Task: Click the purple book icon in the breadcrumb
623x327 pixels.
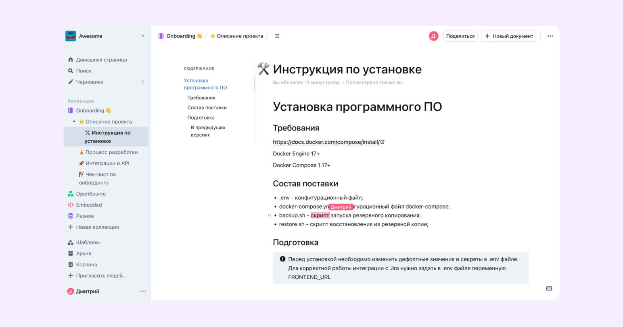Action: [x=161, y=36]
